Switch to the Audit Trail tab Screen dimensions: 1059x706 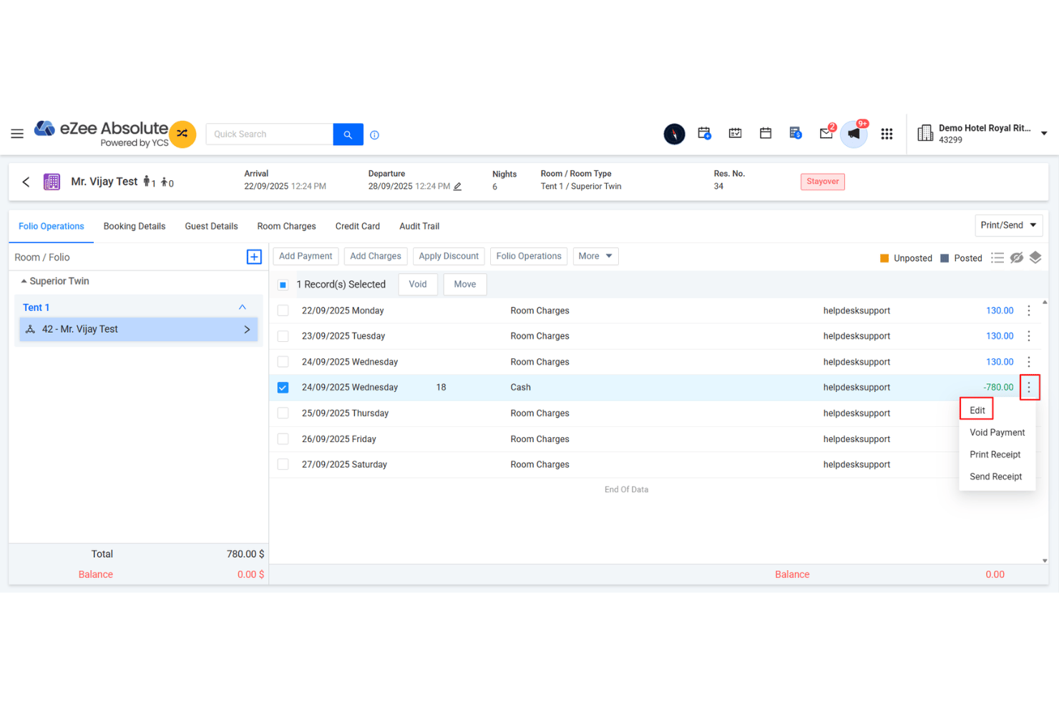419,226
